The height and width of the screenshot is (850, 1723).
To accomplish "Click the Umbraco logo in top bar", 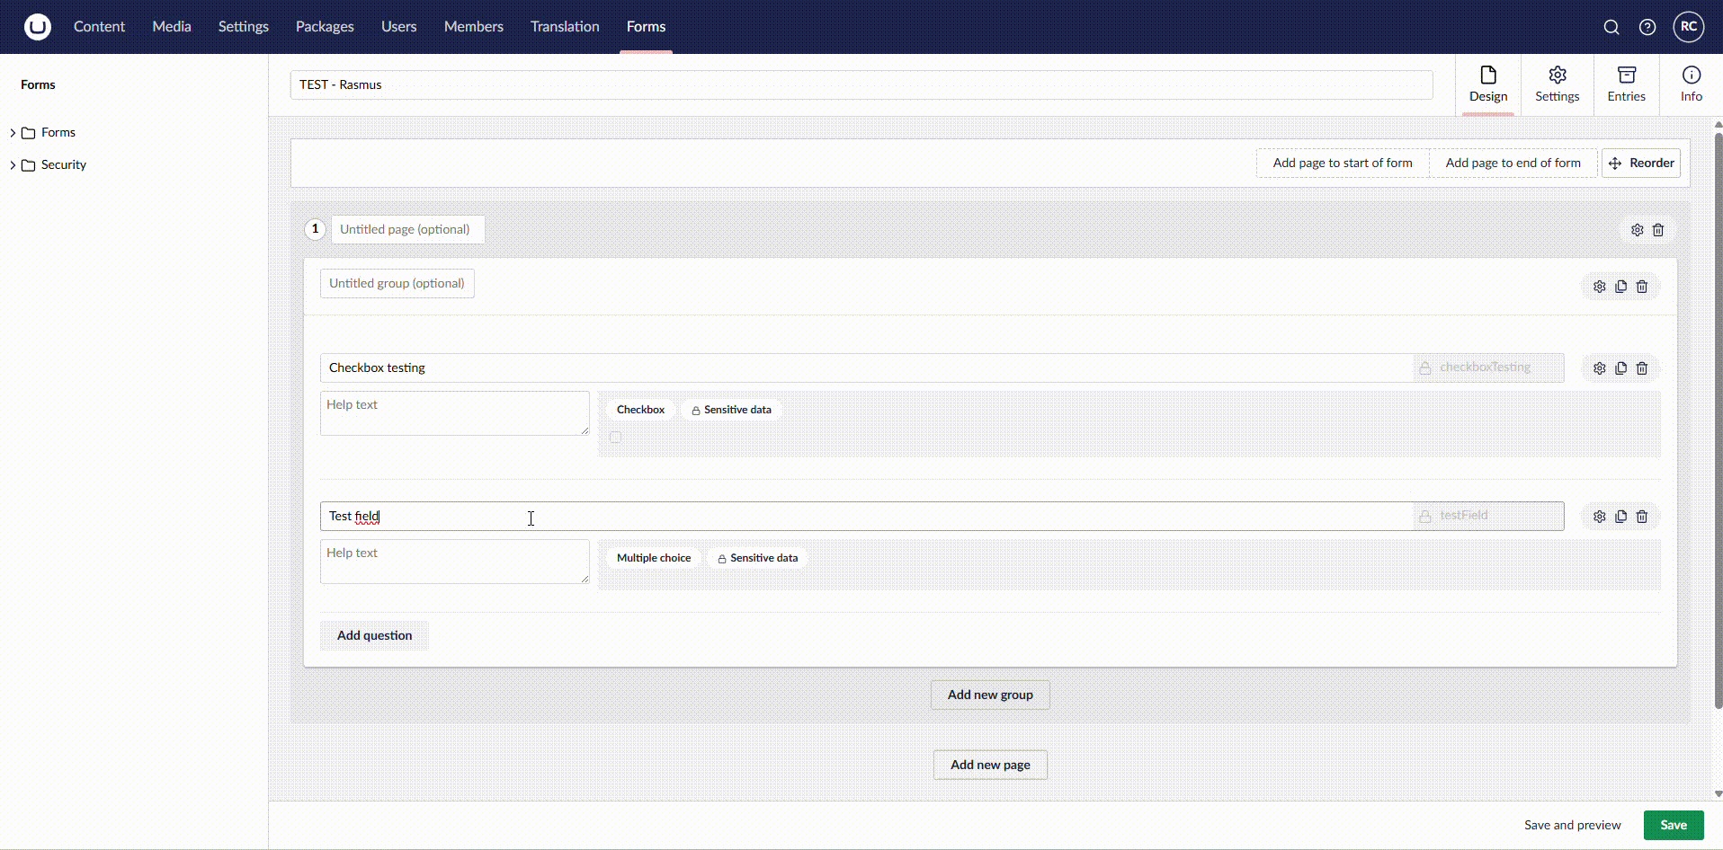I will (37, 27).
